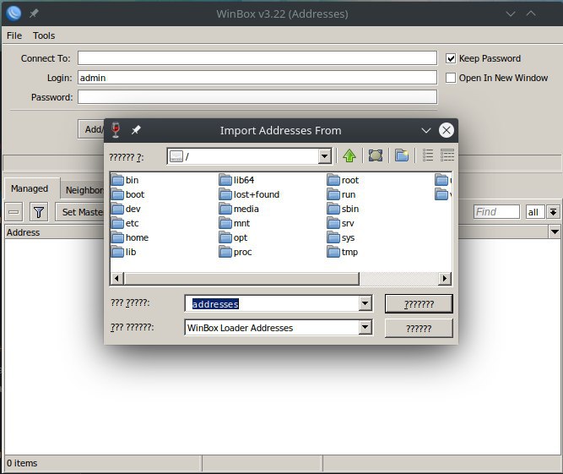This screenshot has height=474, width=563.
Task: Select the run folder
Action: click(x=342, y=194)
